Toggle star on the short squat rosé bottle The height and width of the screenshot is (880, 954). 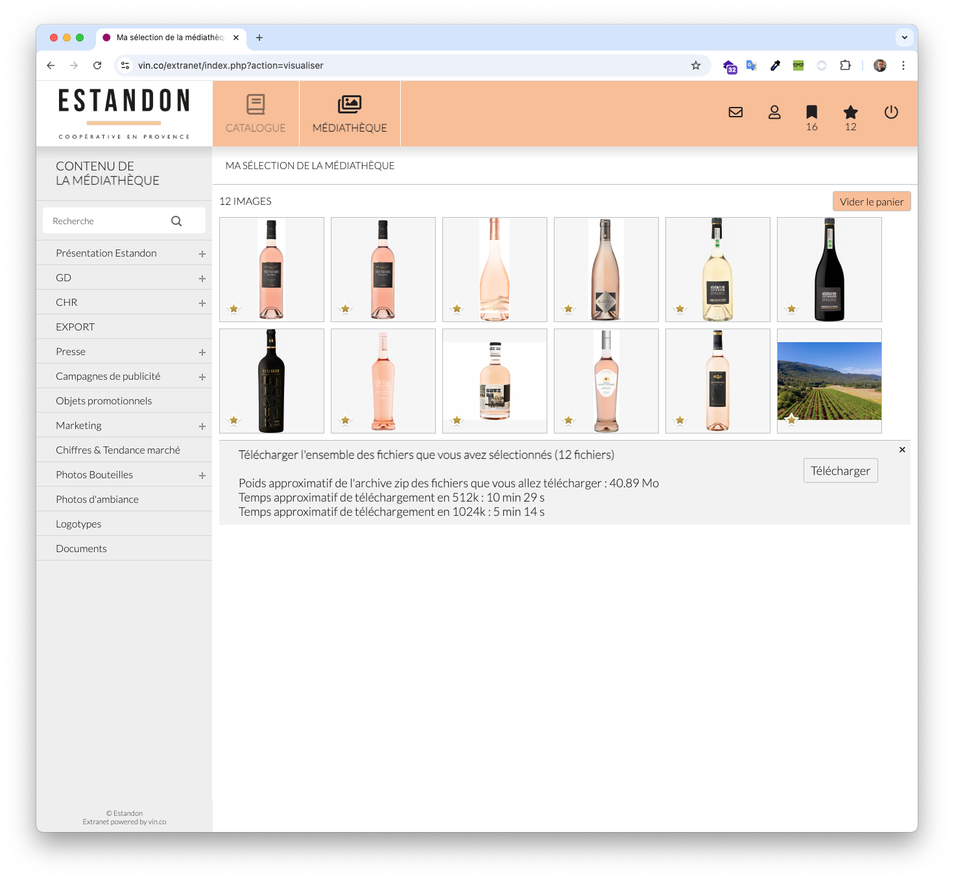457,421
